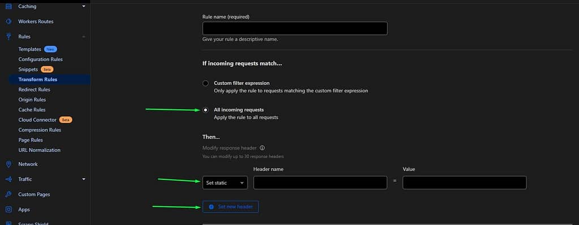Click the Apps icon in sidebar

(8, 210)
